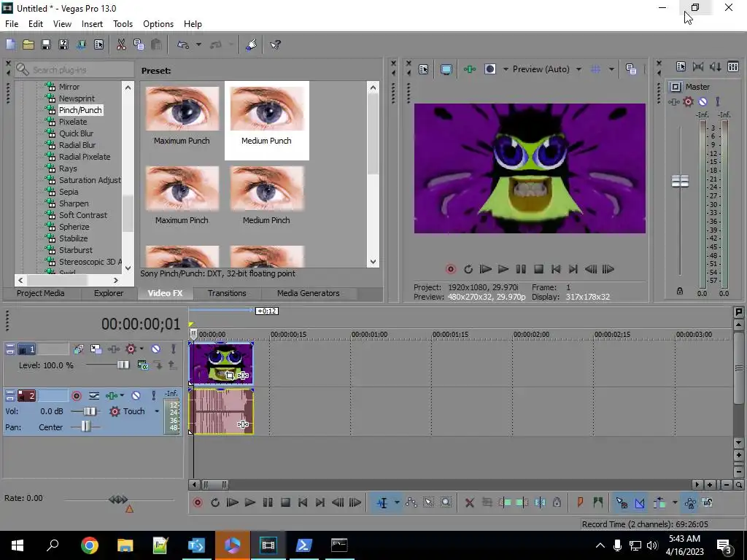Open the undo history dropdown arrow

coord(198,44)
